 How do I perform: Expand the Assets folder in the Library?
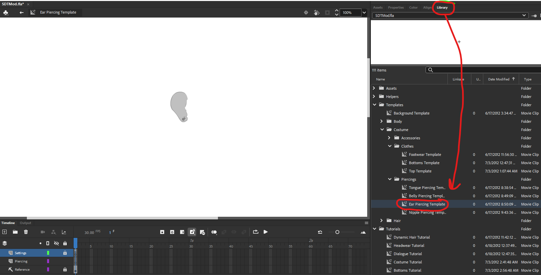coord(374,88)
